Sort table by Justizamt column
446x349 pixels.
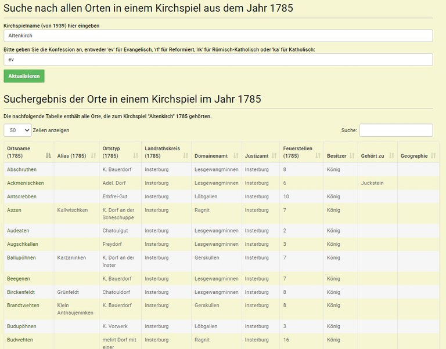(x=261, y=152)
